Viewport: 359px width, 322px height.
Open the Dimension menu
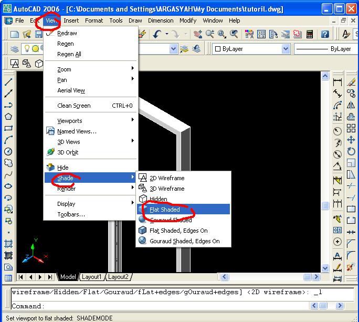tap(161, 20)
